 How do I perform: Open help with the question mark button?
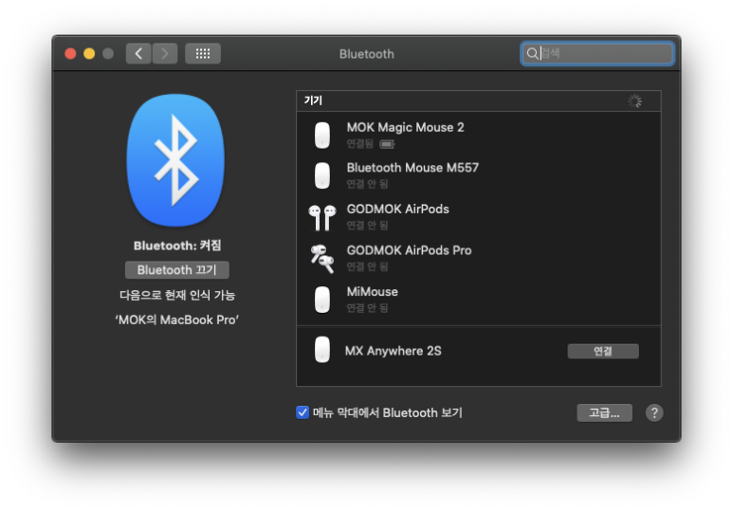click(x=654, y=412)
